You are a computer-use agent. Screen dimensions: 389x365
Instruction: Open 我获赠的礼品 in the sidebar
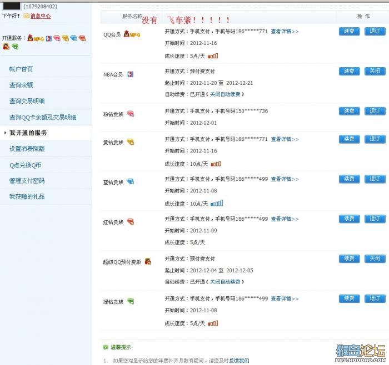click(27, 196)
